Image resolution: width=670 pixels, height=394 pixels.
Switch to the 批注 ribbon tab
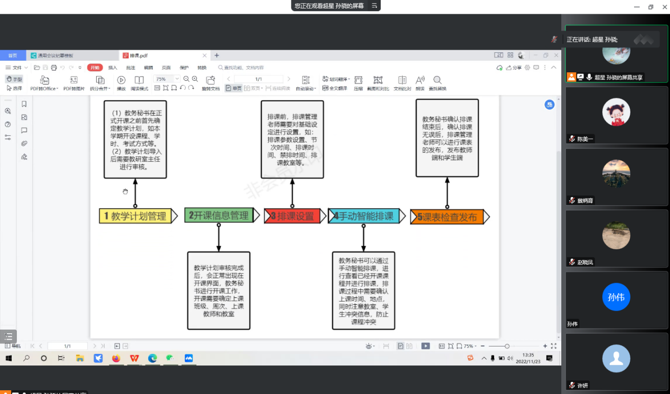[x=130, y=68]
